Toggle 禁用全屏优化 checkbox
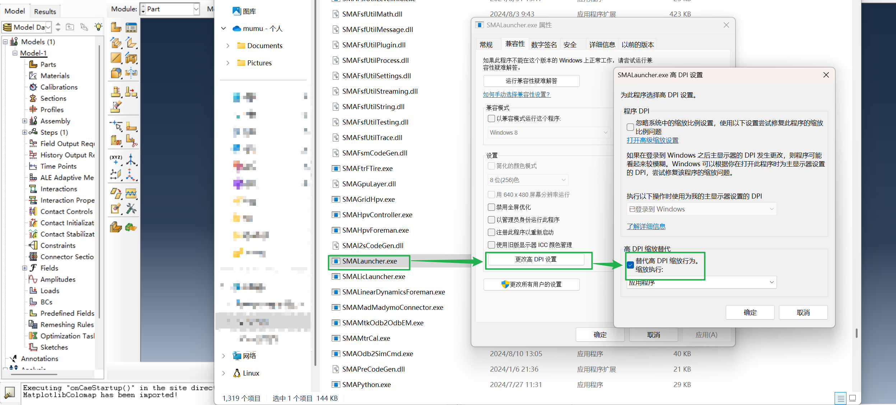896x405 pixels. click(x=491, y=207)
